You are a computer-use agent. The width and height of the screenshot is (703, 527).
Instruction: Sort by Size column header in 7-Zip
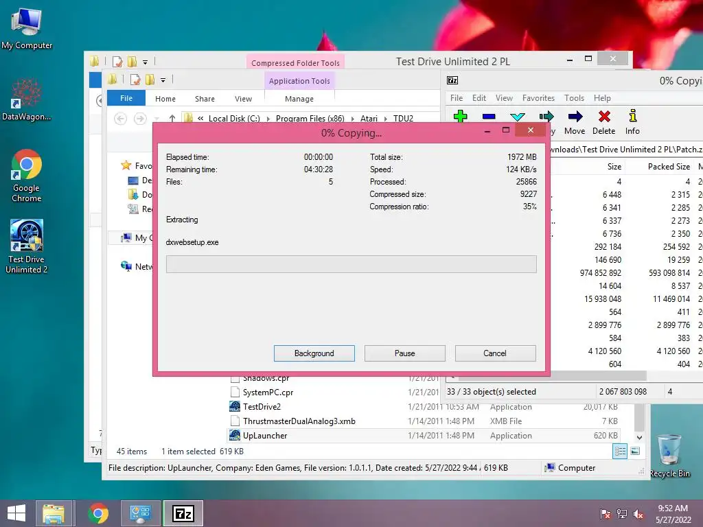pos(614,166)
